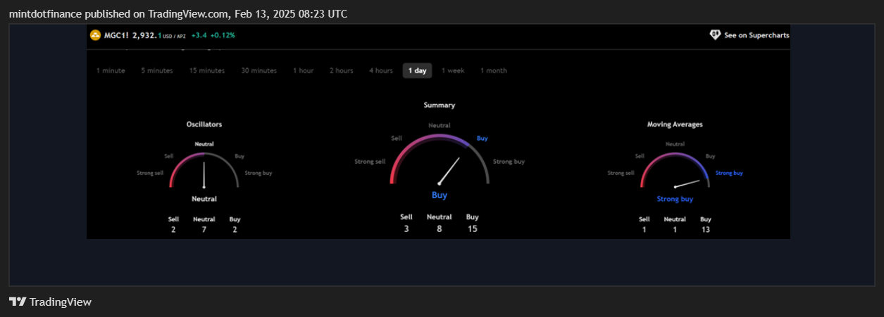Click the mintdotfinance published header text
The width and height of the screenshot is (884, 317).
click(178, 13)
